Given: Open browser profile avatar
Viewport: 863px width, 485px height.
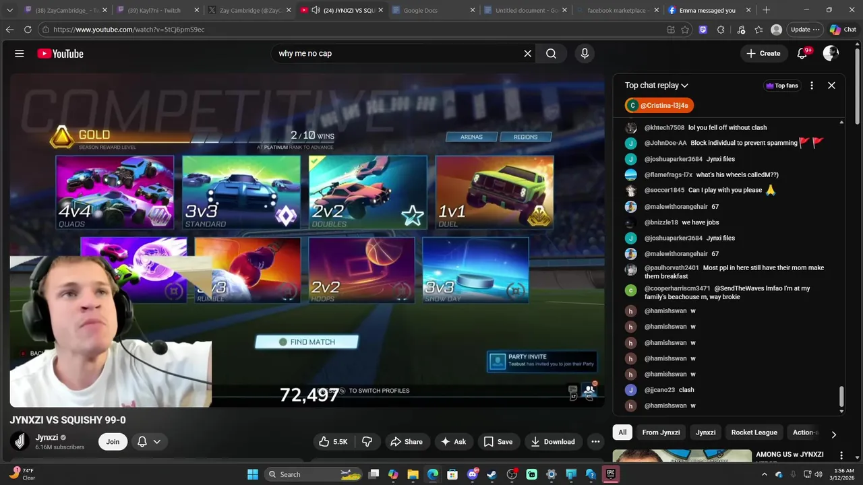Looking at the screenshot, I should click(x=777, y=30).
